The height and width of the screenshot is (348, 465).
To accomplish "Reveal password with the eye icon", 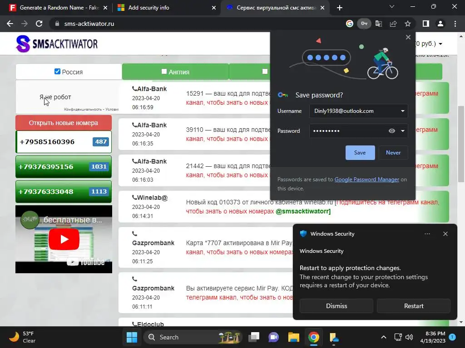I will pos(392,131).
